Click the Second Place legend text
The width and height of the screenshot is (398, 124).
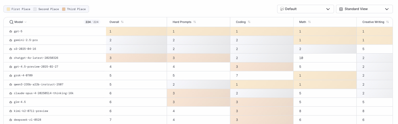tap(48, 9)
